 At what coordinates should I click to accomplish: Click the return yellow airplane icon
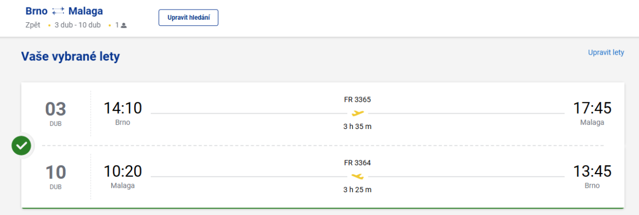[357, 176]
